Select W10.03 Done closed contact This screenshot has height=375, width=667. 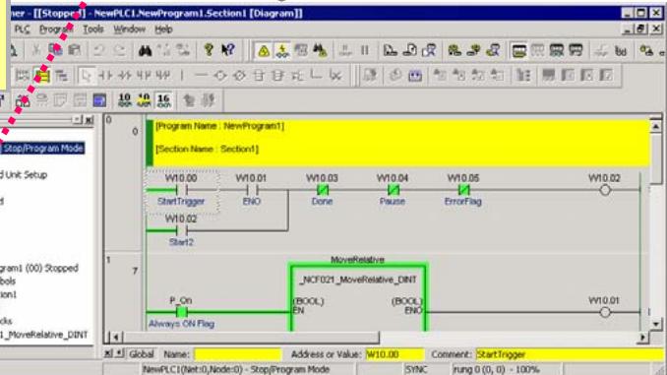322,190
